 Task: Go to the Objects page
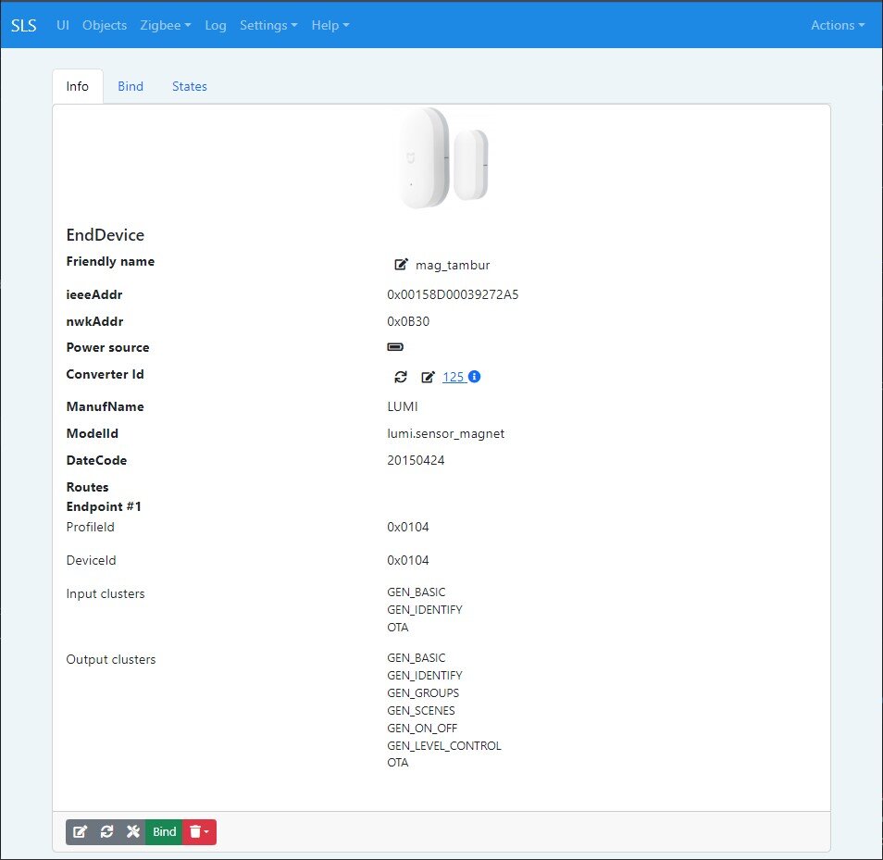tap(105, 25)
